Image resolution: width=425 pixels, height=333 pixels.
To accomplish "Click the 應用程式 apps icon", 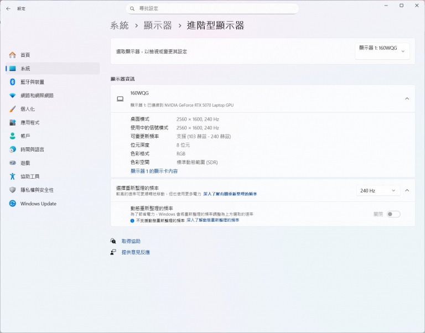I will click(x=12, y=122).
